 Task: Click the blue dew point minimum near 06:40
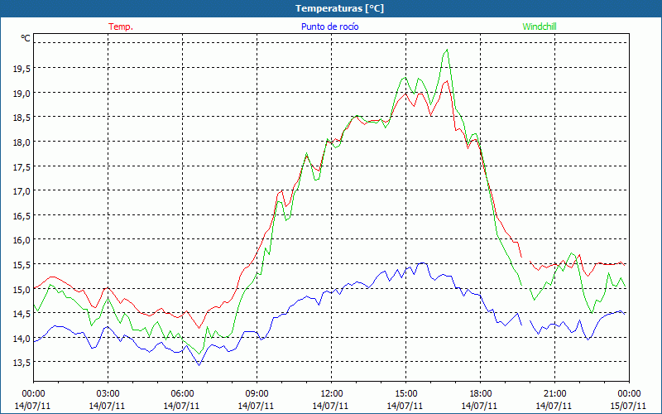click(199, 364)
